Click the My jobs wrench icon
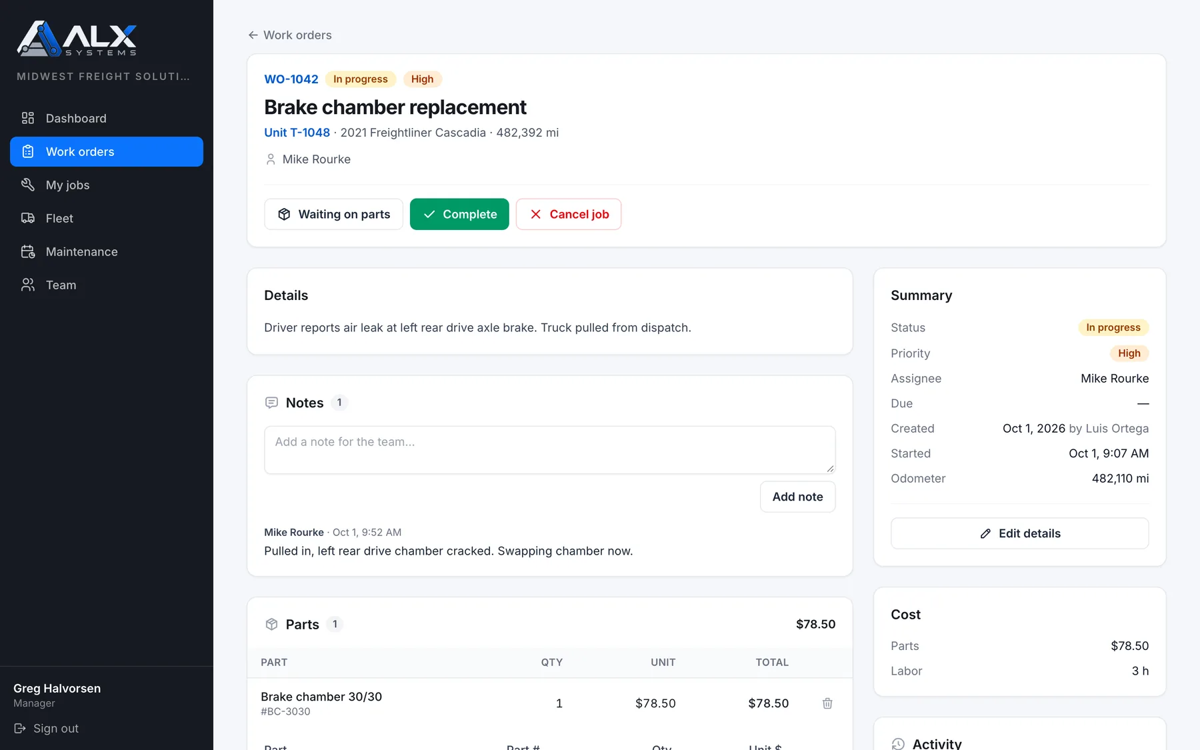 pos(28,185)
